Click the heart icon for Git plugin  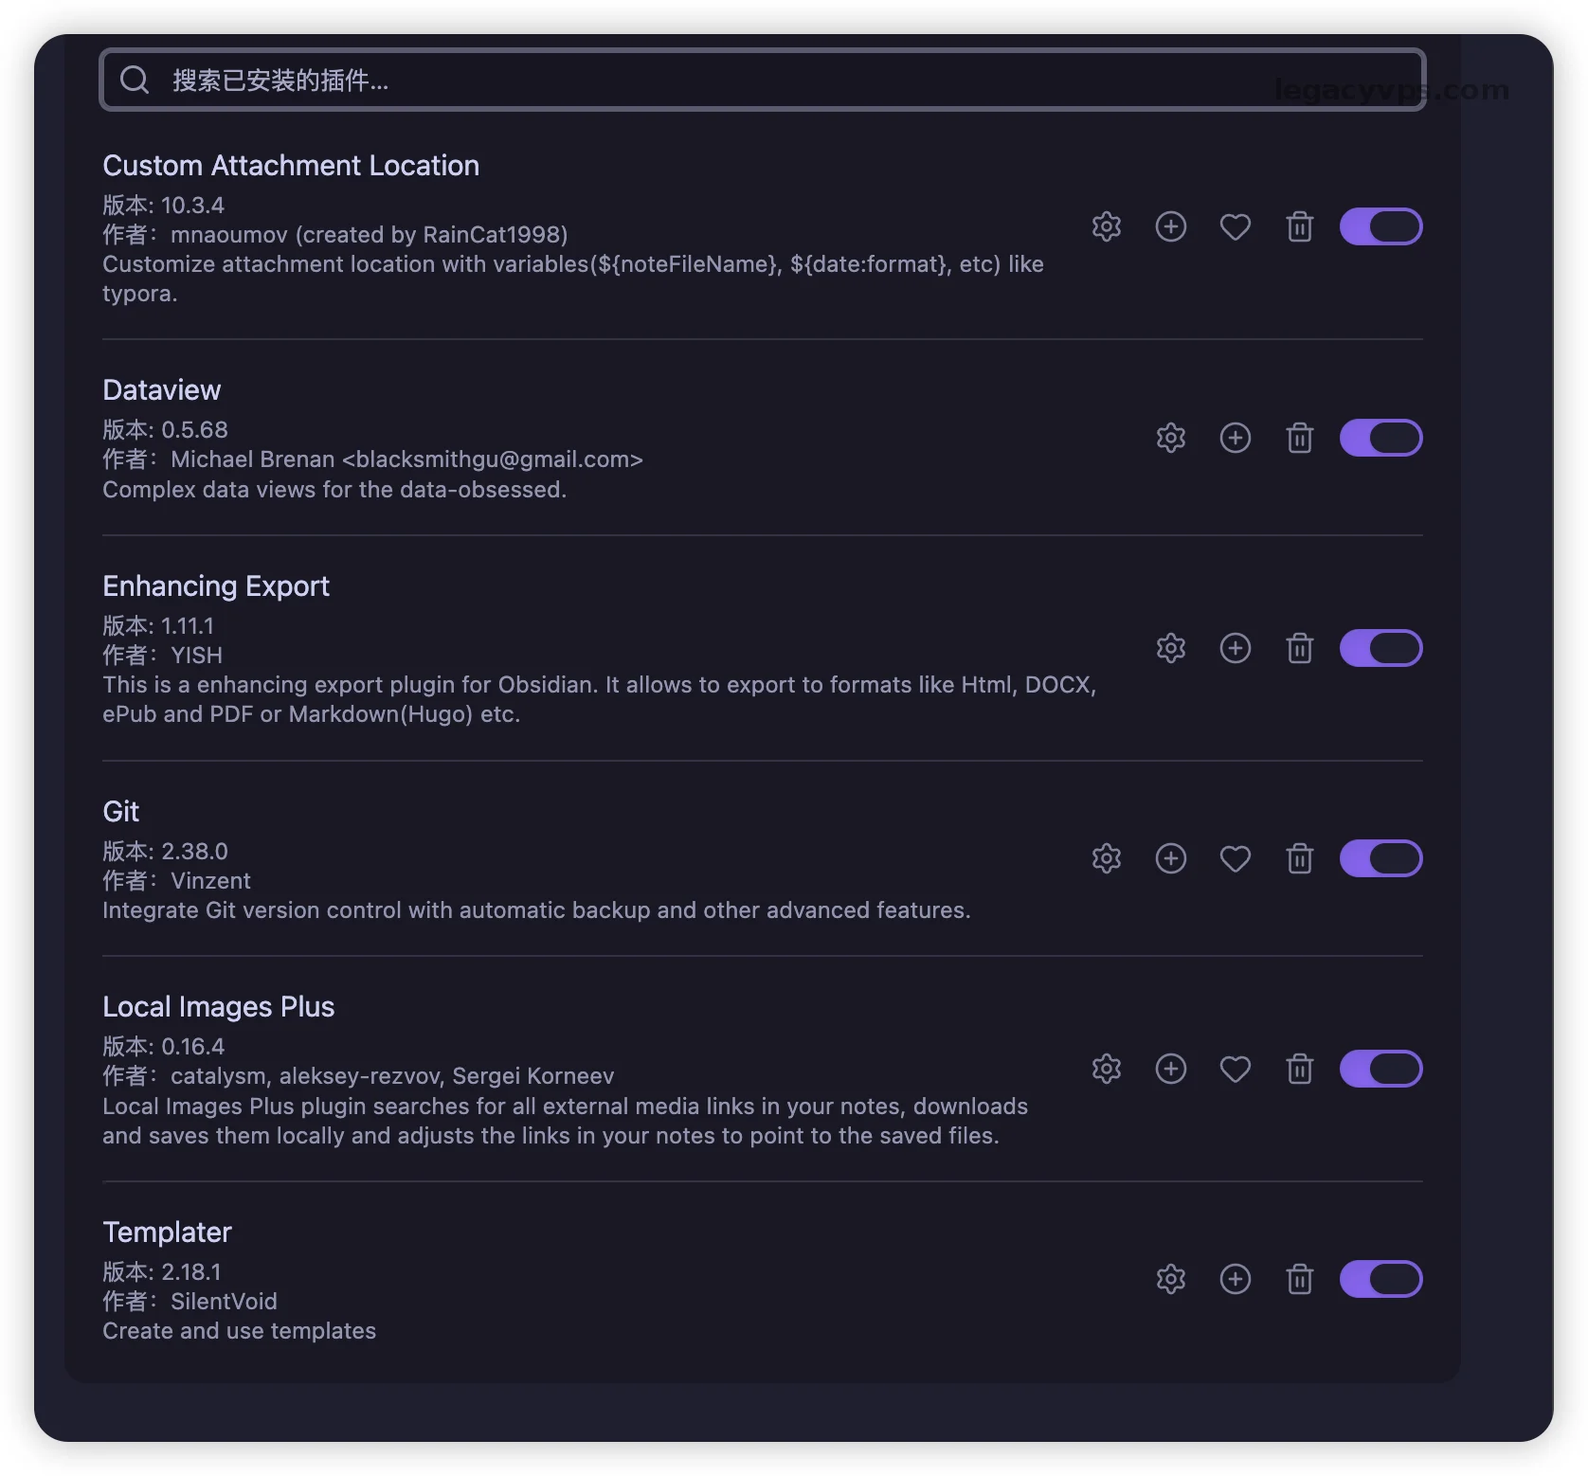click(1235, 858)
